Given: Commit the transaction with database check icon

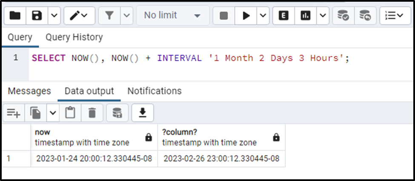Looking at the screenshot, I should 343,16.
